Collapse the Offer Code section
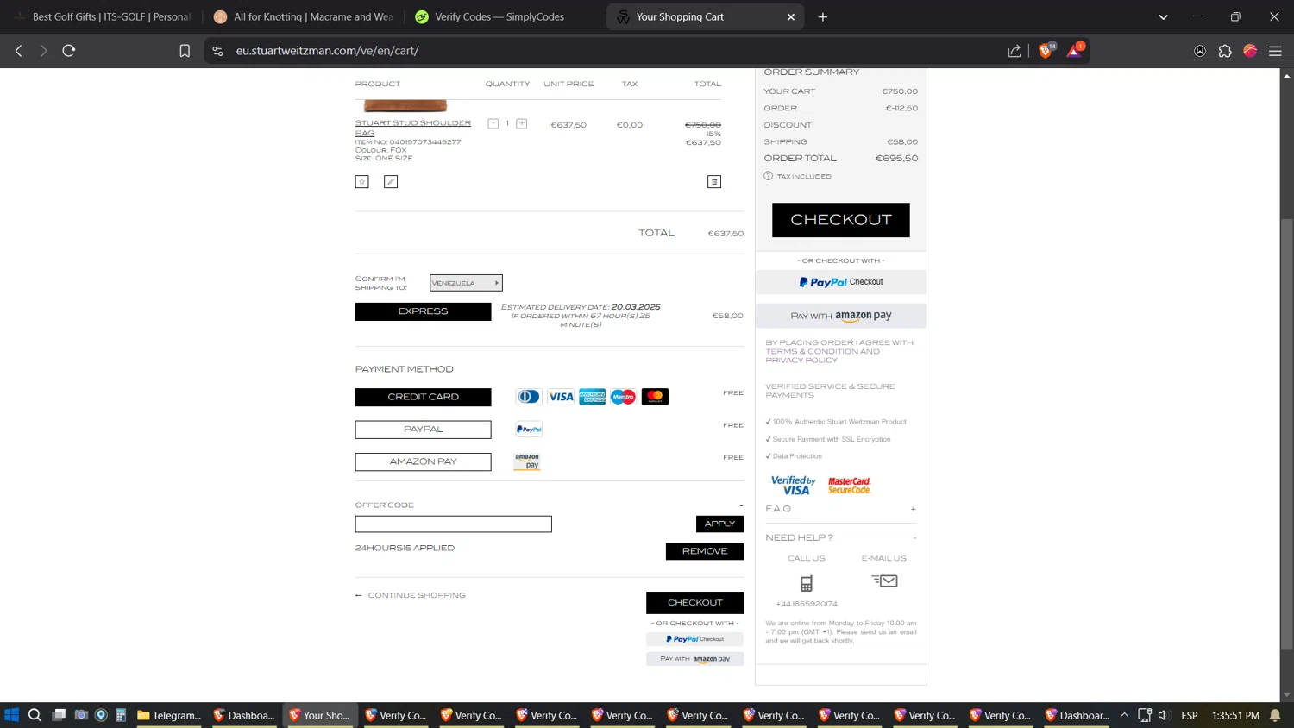Image resolution: width=1294 pixels, height=728 pixels. coord(740,505)
